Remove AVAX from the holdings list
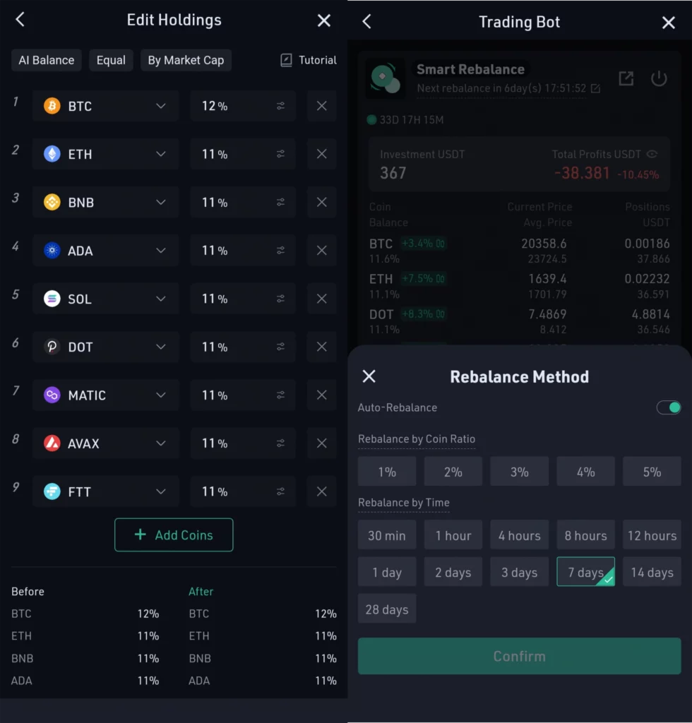This screenshot has height=723, width=692. click(321, 443)
